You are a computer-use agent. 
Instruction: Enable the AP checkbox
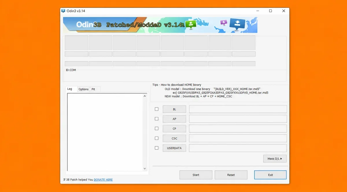point(157,119)
